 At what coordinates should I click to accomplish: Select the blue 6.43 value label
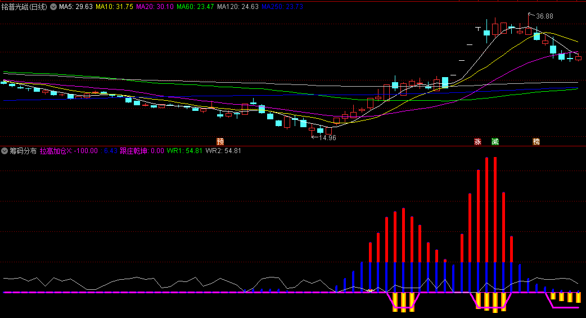point(111,151)
